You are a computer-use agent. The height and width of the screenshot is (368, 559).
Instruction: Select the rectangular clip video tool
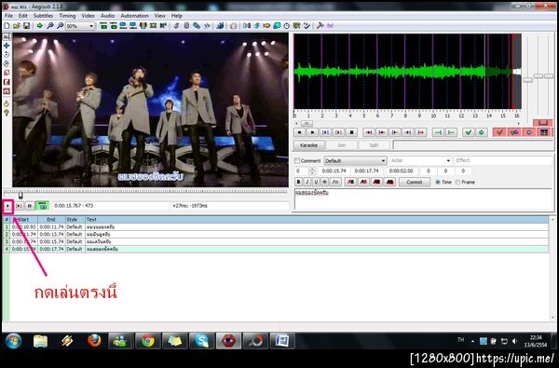tap(7, 82)
